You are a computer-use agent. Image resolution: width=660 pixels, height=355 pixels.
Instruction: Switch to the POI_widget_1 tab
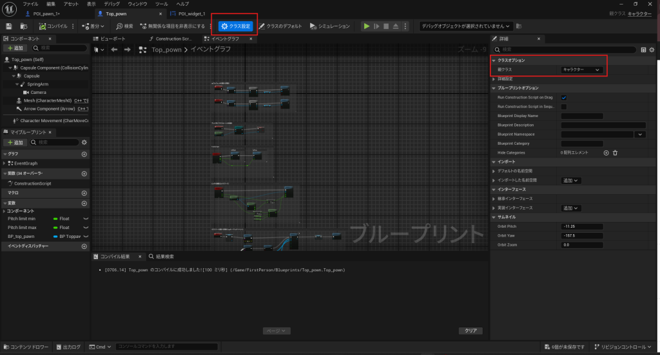(x=187, y=14)
